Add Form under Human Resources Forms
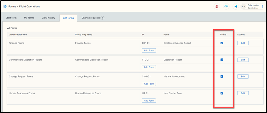Viewport: 267px width, 113px height. pyautogui.click(x=149, y=101)
